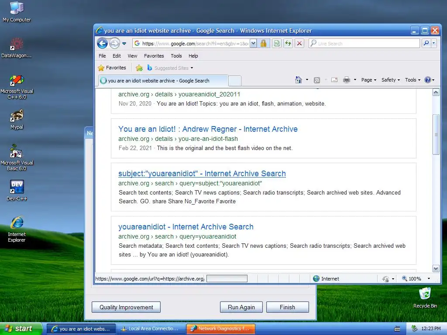Open the Help menu

[x=193, y=56]
